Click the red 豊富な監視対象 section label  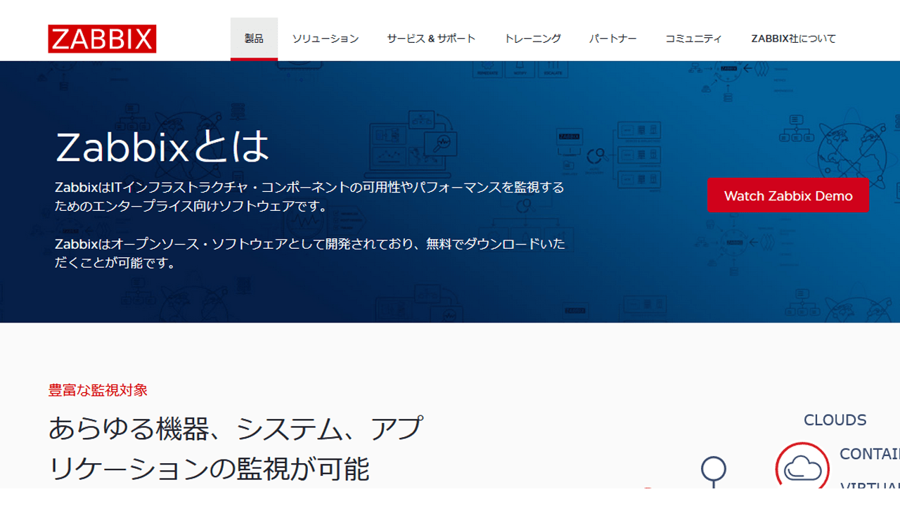pyautogui.click(x=98, y=390)
